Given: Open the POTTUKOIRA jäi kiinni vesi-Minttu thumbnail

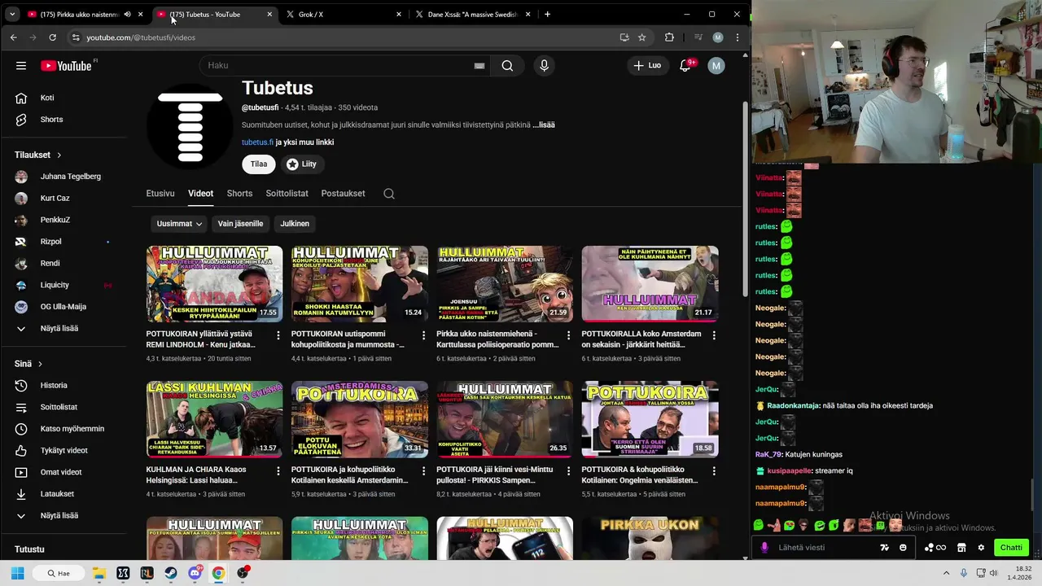Looking at the screenshot, I should (x=505, y=420).
